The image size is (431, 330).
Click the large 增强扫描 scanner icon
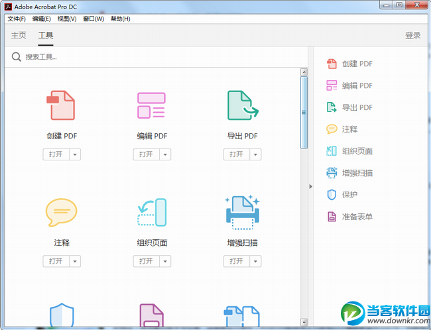click(243, 212)
